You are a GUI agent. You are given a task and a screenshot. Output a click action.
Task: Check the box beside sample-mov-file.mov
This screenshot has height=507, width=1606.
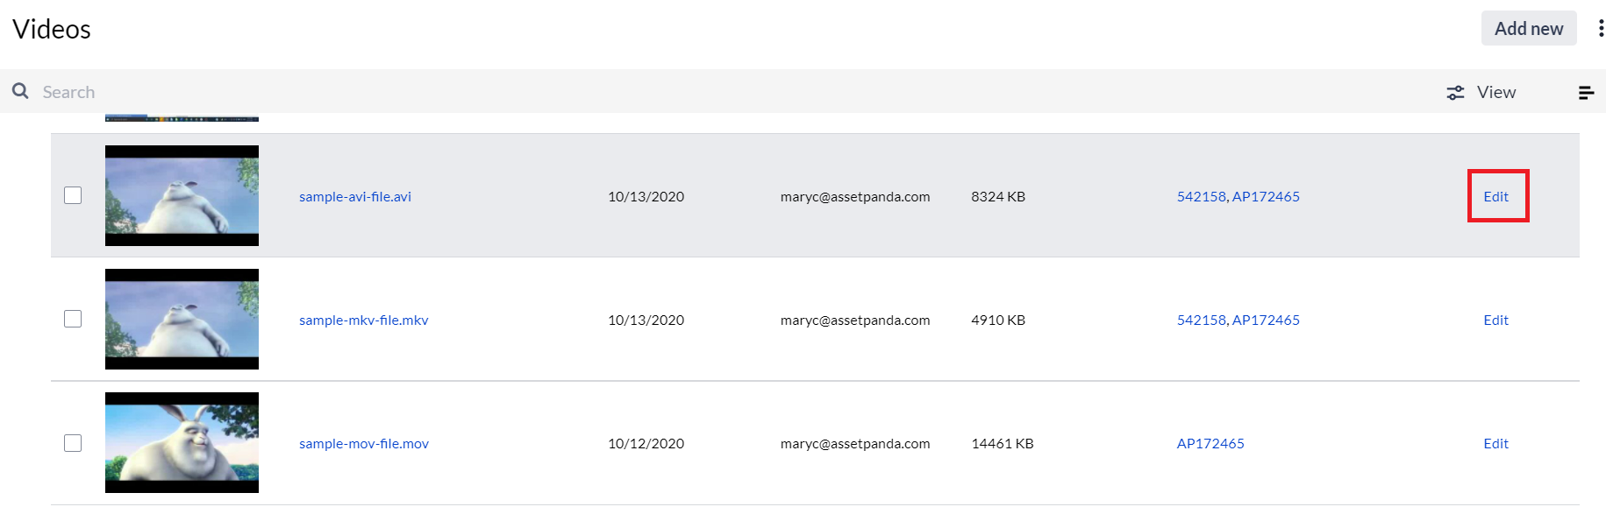[x=73, y=443]
